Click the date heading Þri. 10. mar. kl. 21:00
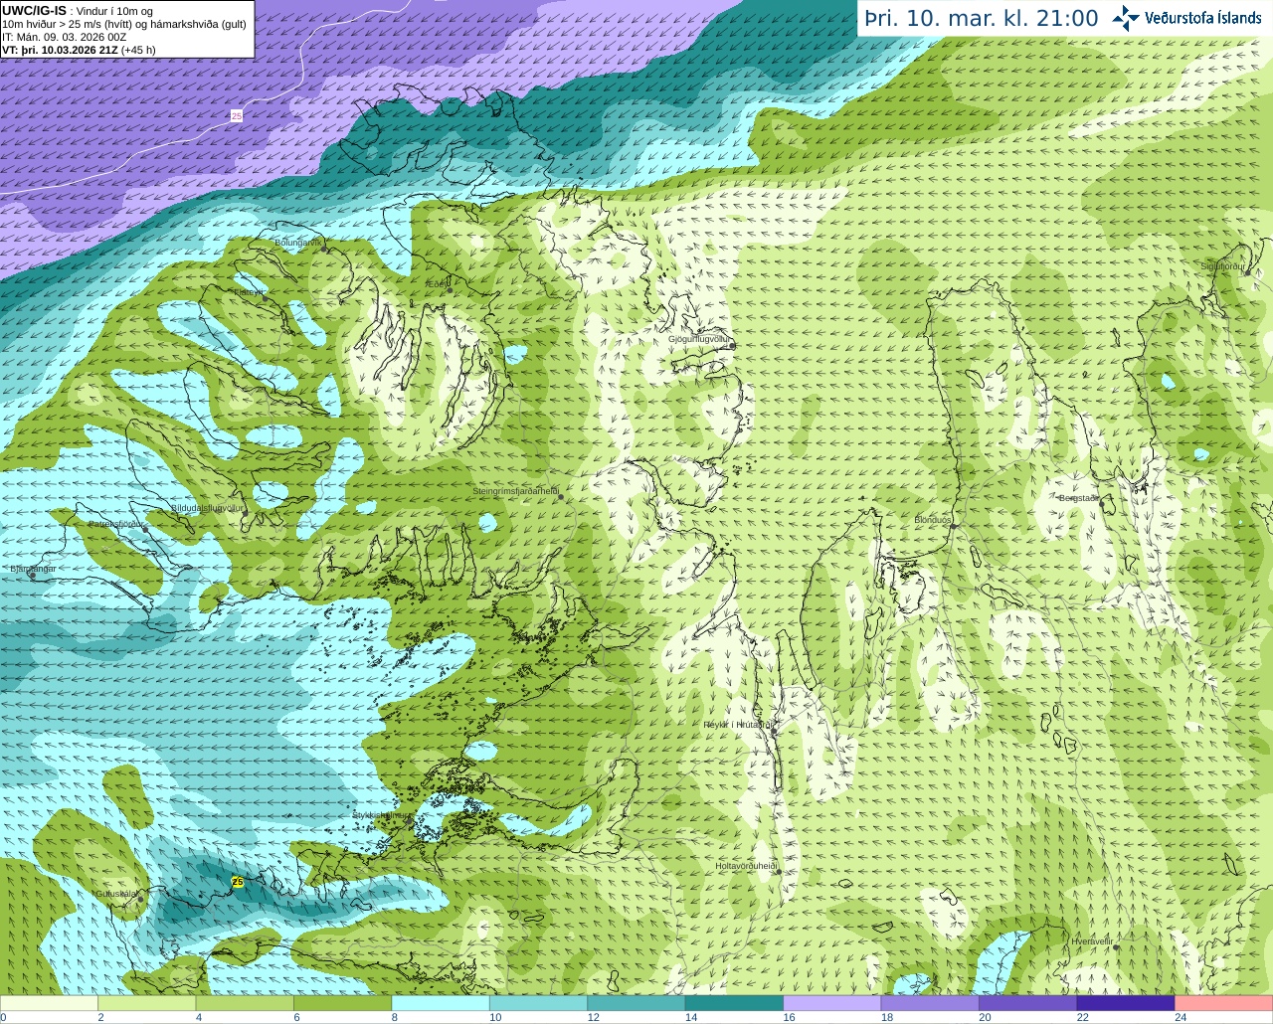The width and height of the screenshot is (1273, 1024). (982, 18)
